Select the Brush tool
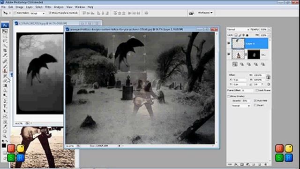Image resolution: width=300 pixels, height=169 pixels. 5,66
